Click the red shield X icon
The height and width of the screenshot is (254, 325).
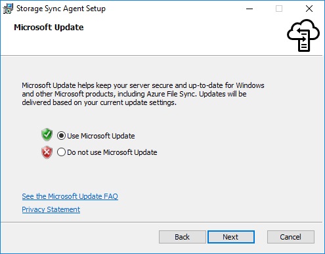(47, 152)
